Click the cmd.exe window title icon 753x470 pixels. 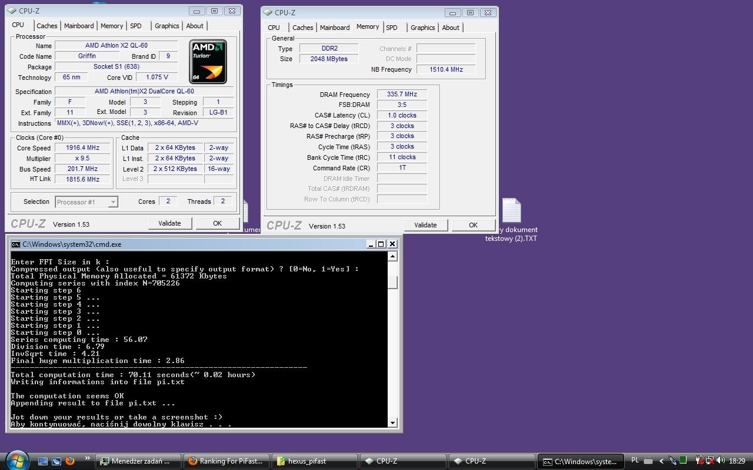coord(16,244)
